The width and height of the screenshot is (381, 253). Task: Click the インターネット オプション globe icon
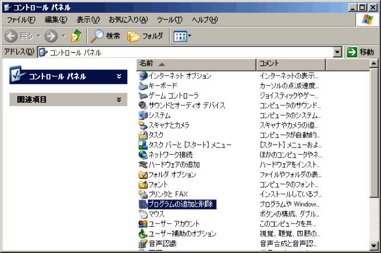(x=143, y=75)
